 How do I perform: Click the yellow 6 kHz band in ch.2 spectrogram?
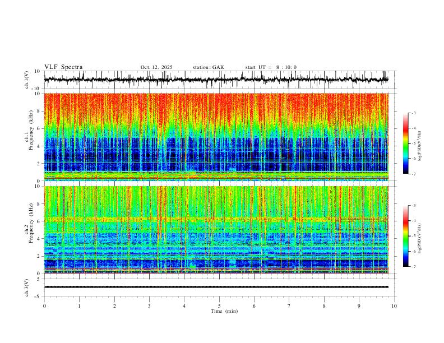216,219
